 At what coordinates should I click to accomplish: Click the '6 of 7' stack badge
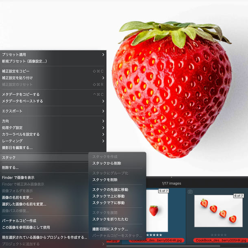pyautogui.click(x=238, y=196)
